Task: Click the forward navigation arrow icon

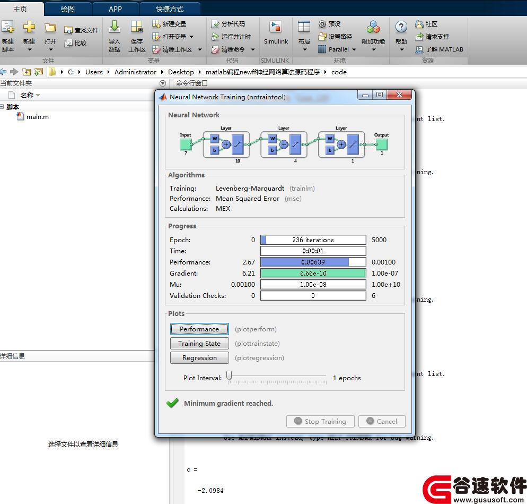Action: click(14, 72)
